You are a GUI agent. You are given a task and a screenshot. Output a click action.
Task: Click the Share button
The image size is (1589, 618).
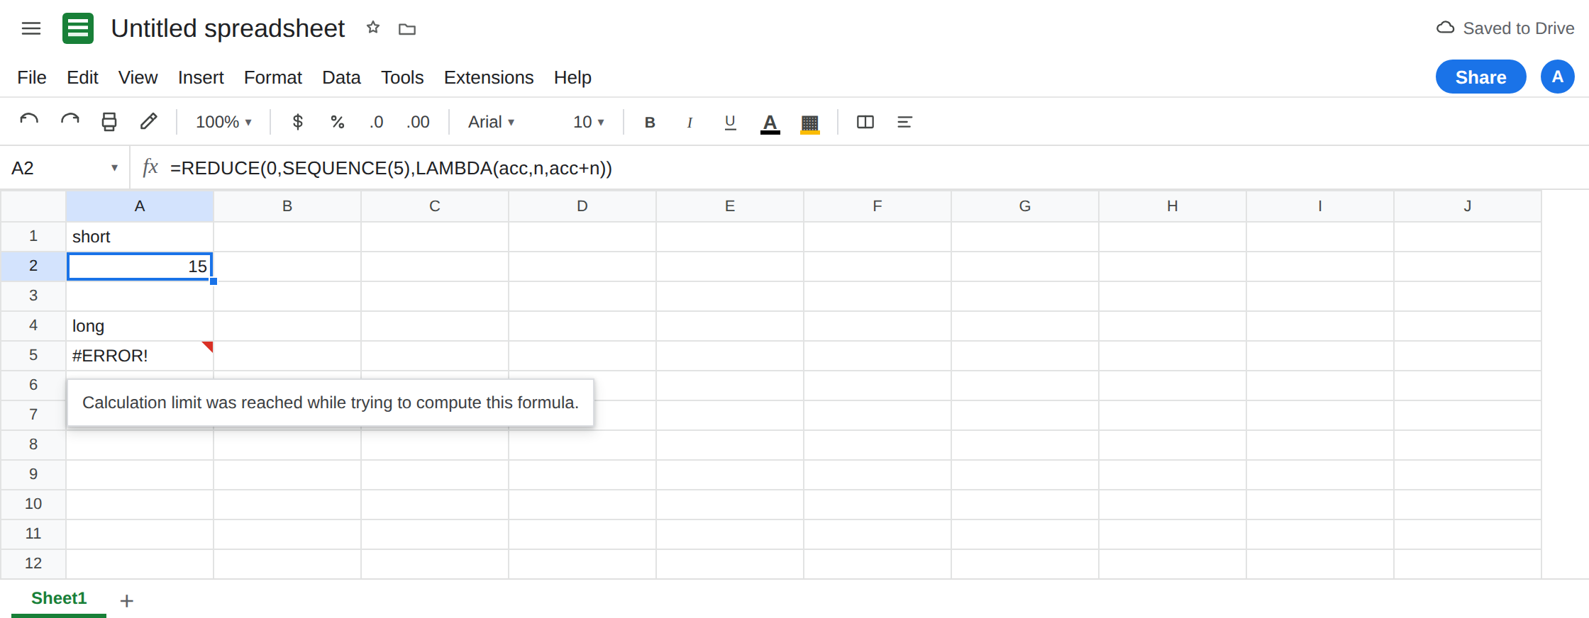(1481, 77)
